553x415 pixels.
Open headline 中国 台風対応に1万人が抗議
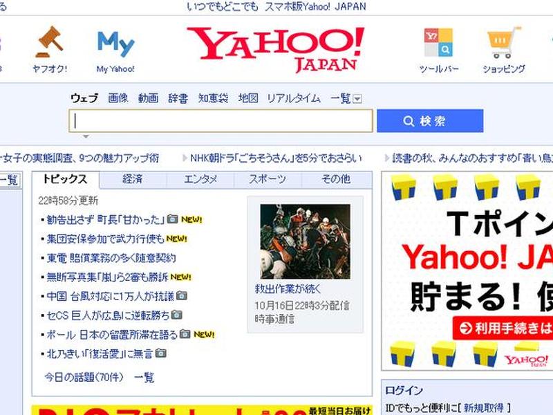pyautogui.click(x=111, y=296)
